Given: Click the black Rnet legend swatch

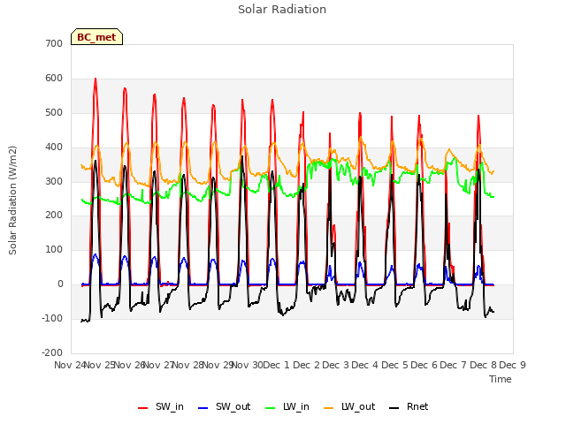Looking at the screenshot, I should click(x=394, y=408).
